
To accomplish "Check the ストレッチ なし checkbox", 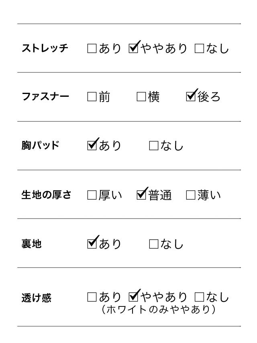I will click(x=199, y=49).
